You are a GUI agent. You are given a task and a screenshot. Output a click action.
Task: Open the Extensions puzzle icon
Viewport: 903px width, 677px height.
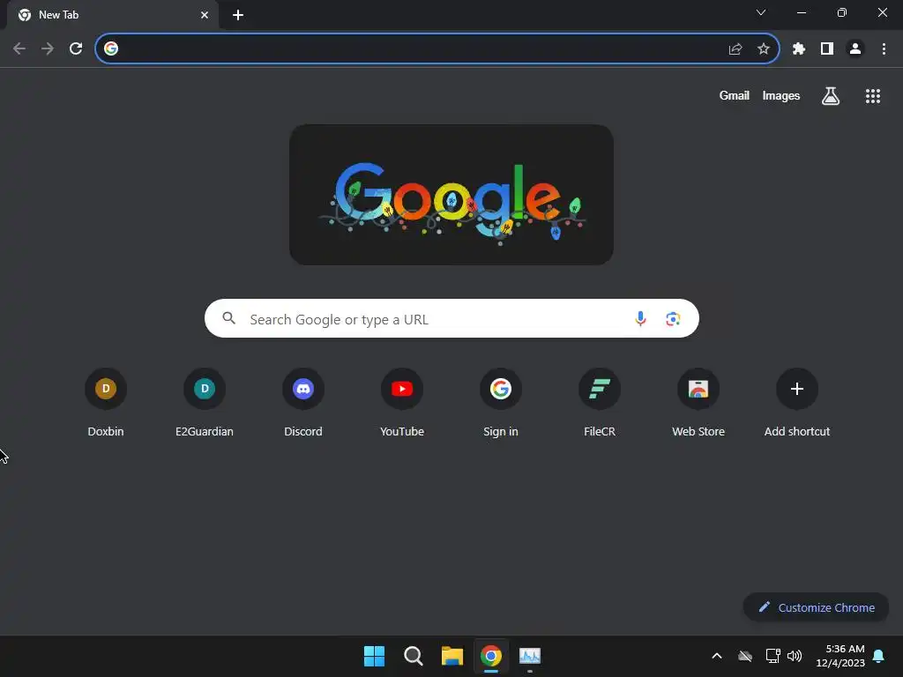click(x=799, y=49)
